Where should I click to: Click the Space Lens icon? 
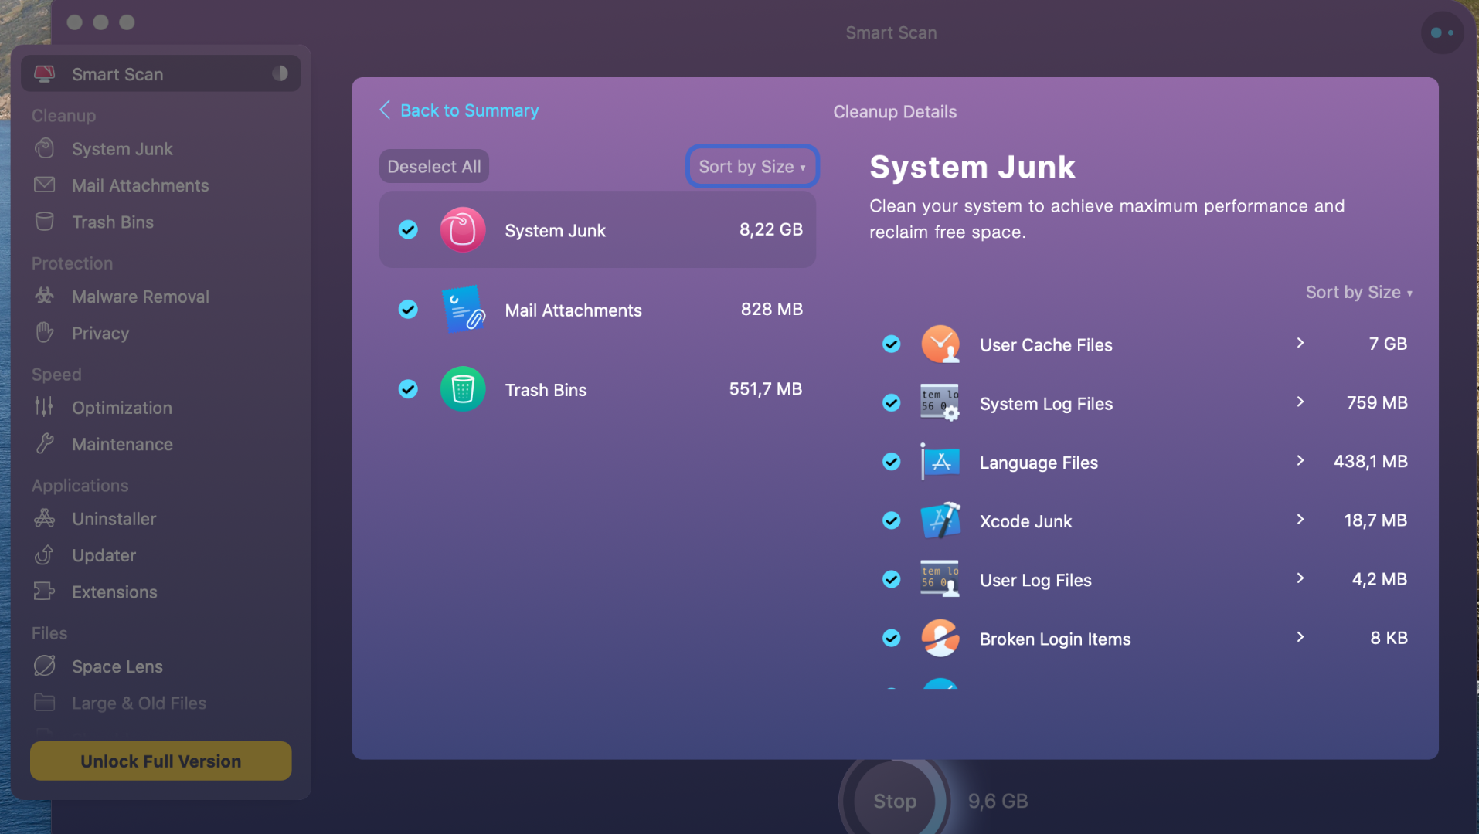45,666
